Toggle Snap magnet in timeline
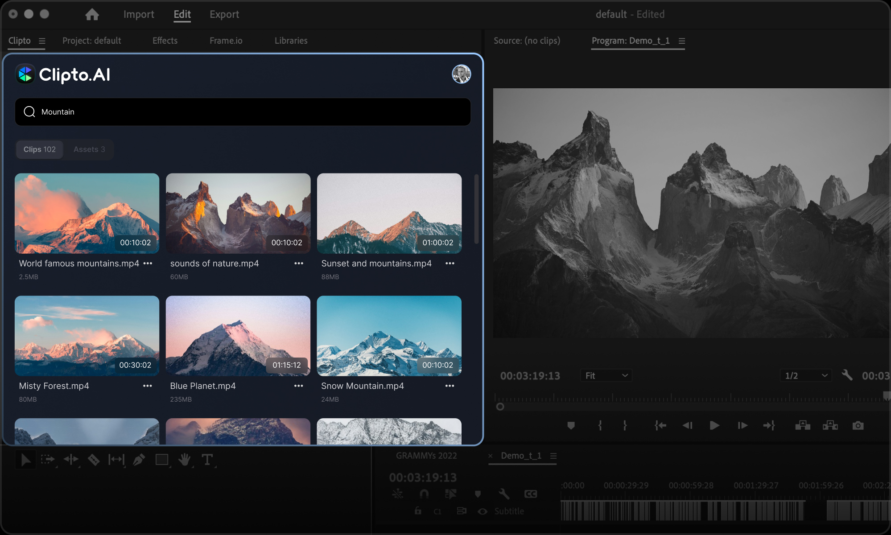The height and width of the screenshot is (535, 891). click(x=424, y=494)
